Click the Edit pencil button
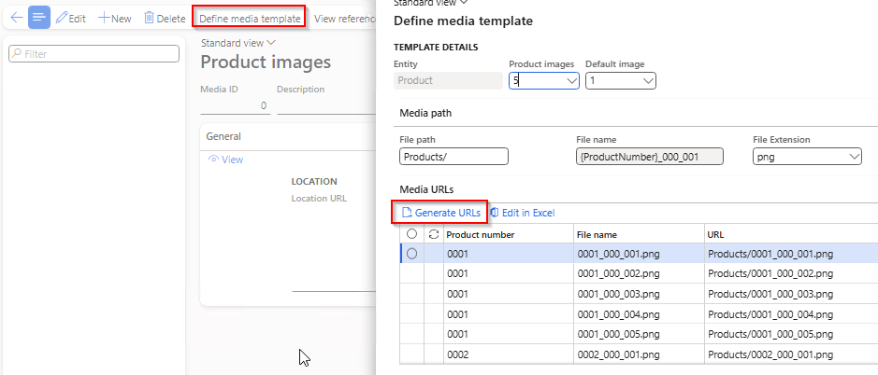Image resolution: width=878 pixels, height=375 pixels. pyautogui.click(x=72, y=19)
